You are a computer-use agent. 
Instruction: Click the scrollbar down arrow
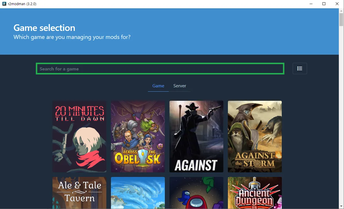tap(341, 206)
